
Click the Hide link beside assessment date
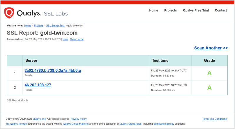65,39
